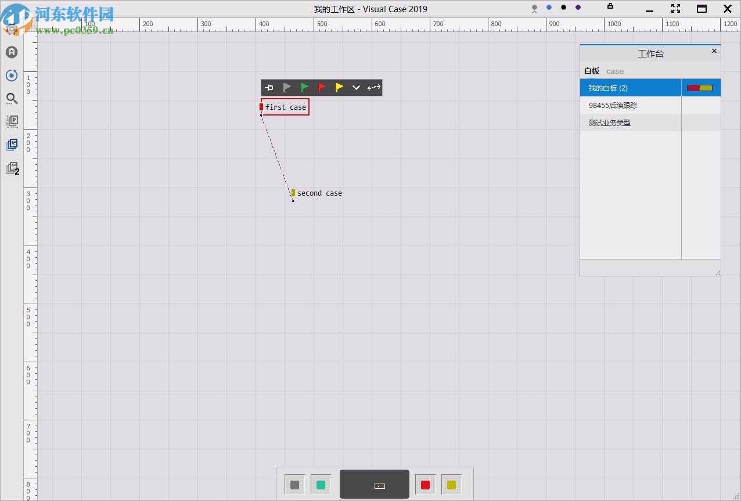Click the documents icon labeled 2
This screenshot has height=501, width=741.
[x=12, y=168]
